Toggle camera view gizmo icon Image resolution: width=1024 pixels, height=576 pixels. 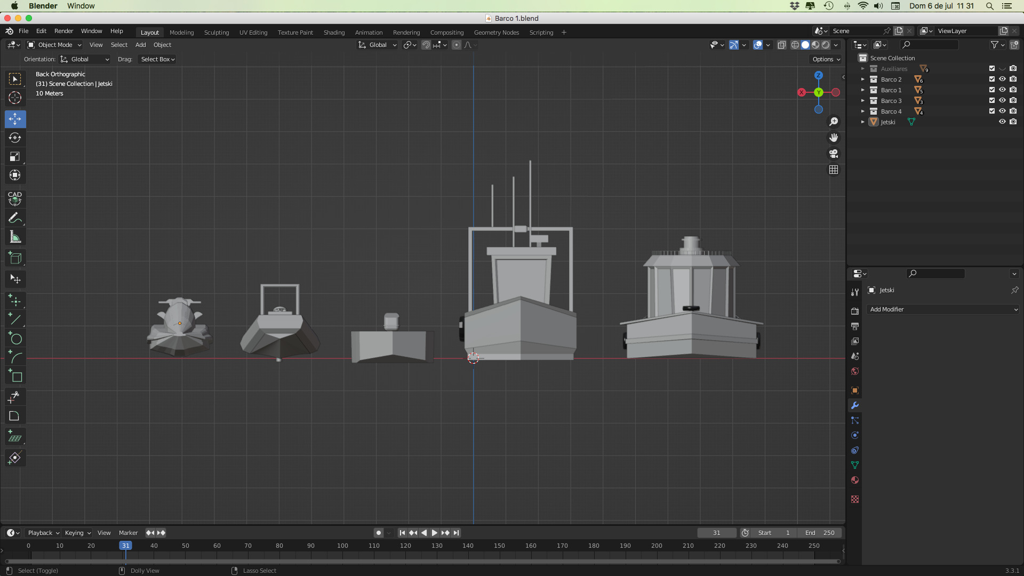834,154
